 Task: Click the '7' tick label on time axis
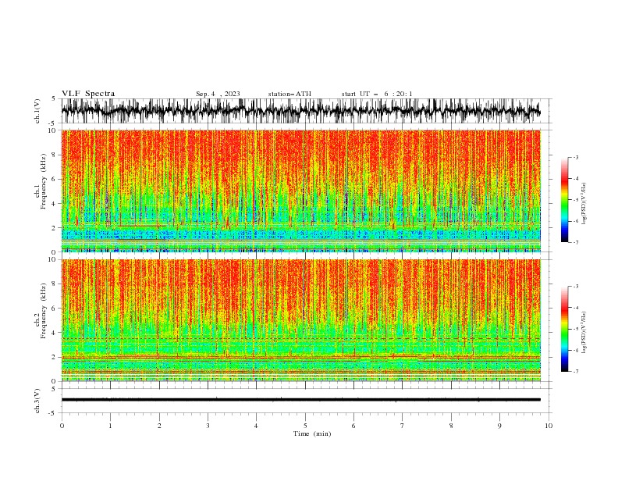coord(403,426)
